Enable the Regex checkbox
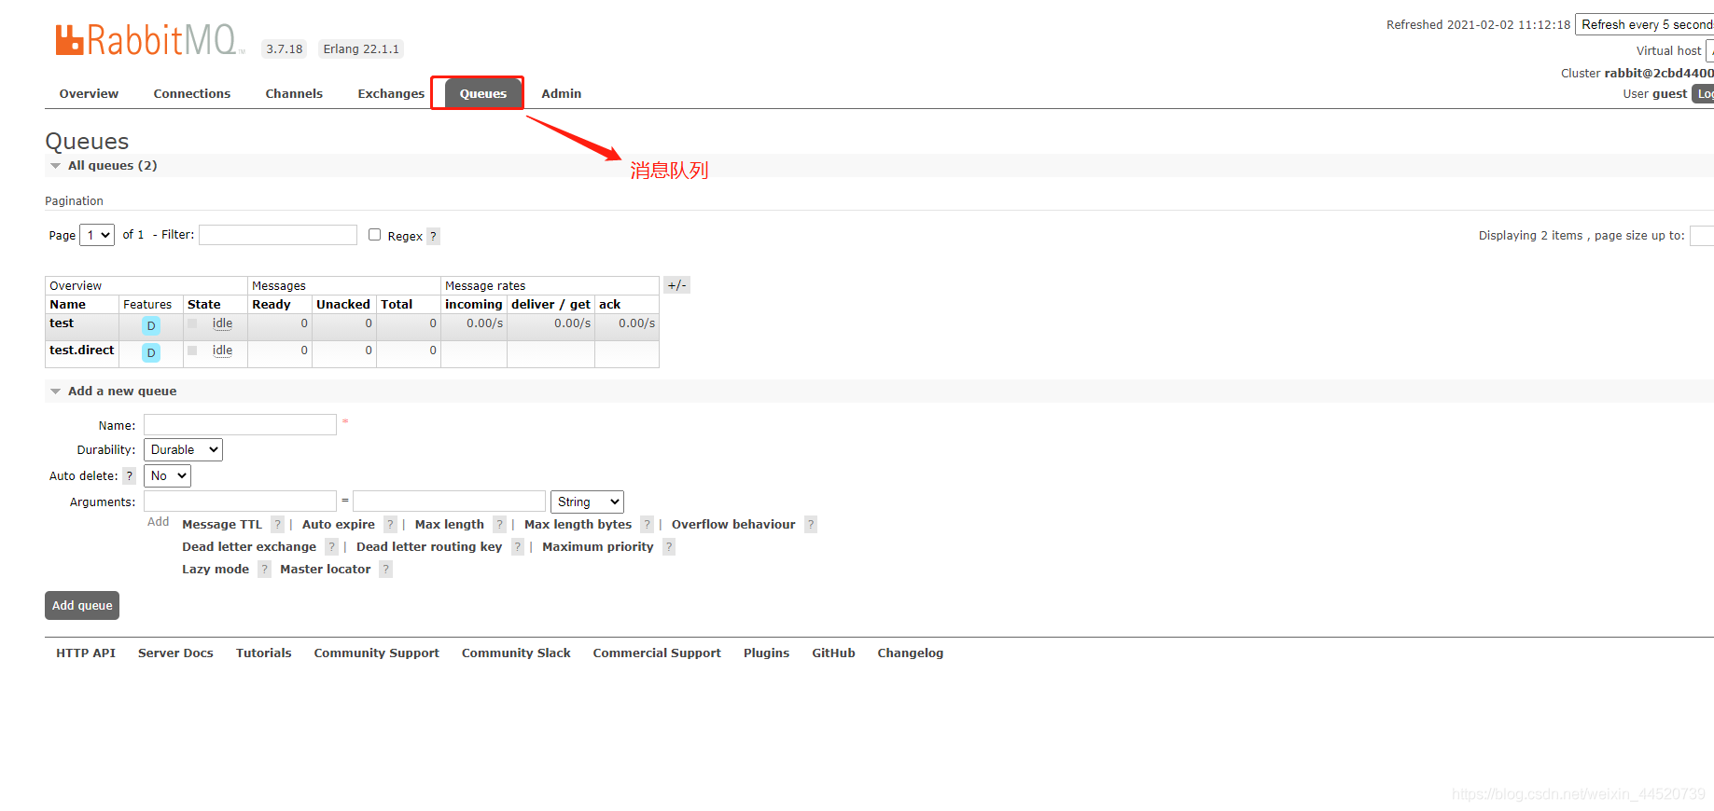 [374, 235]
